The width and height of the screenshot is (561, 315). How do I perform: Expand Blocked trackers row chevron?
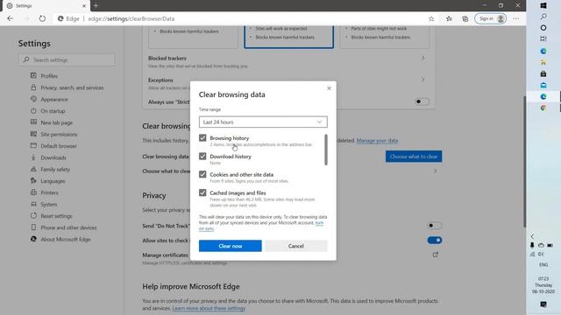(x=423, y=58)
